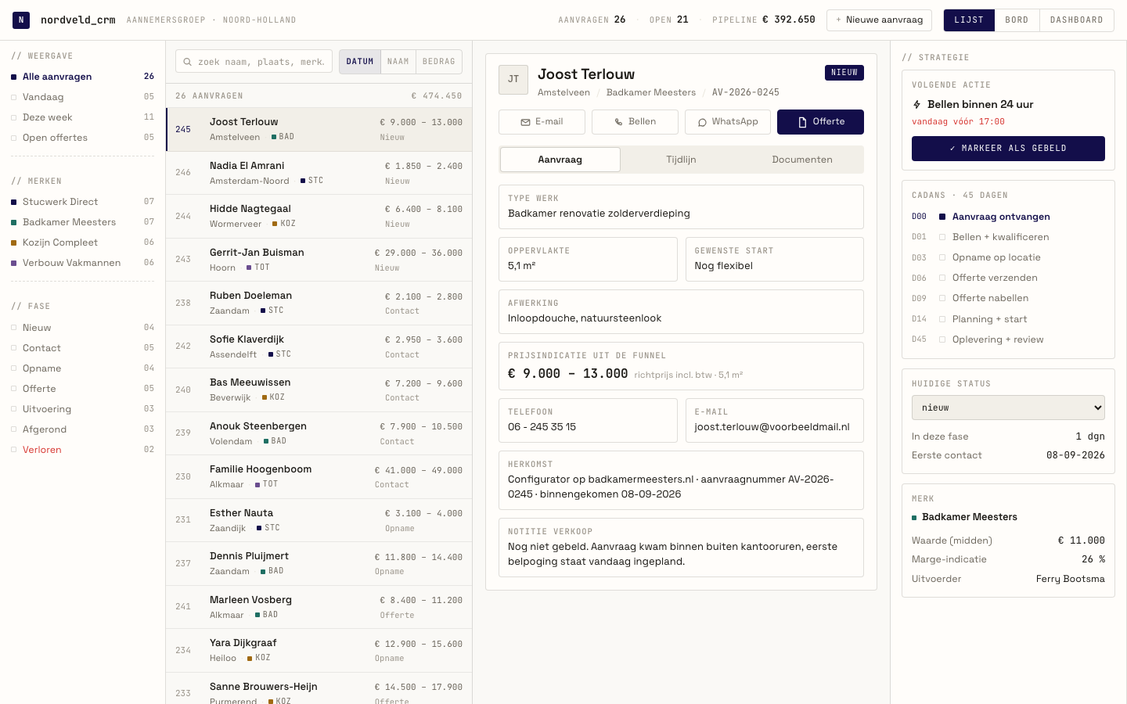Check off 'Offerte verzenden' in the cadence
Viewport: 1127px width, 704px height.
pyautogui.click(x=942, y=278)
